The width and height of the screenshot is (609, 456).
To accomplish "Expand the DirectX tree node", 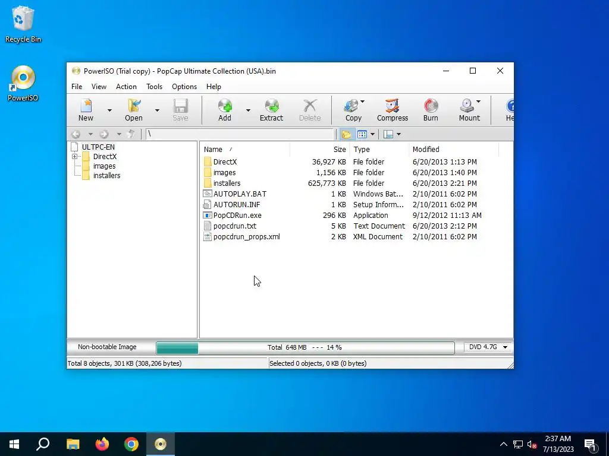I will click(74, 157).
